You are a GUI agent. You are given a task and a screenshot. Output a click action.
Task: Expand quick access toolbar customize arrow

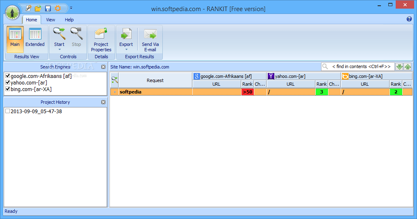click(x=71, y=8)
